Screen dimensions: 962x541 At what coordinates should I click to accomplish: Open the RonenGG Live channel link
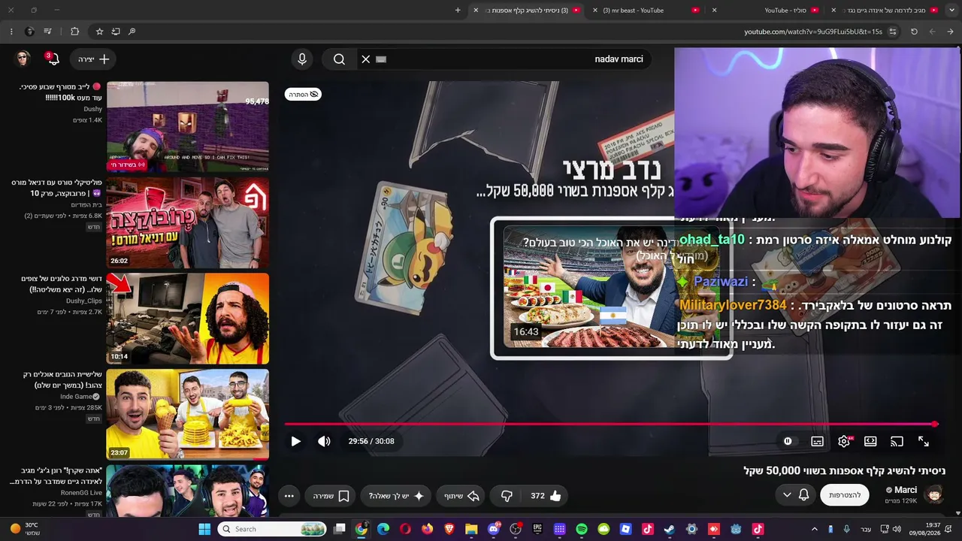(x=81, y=493)
